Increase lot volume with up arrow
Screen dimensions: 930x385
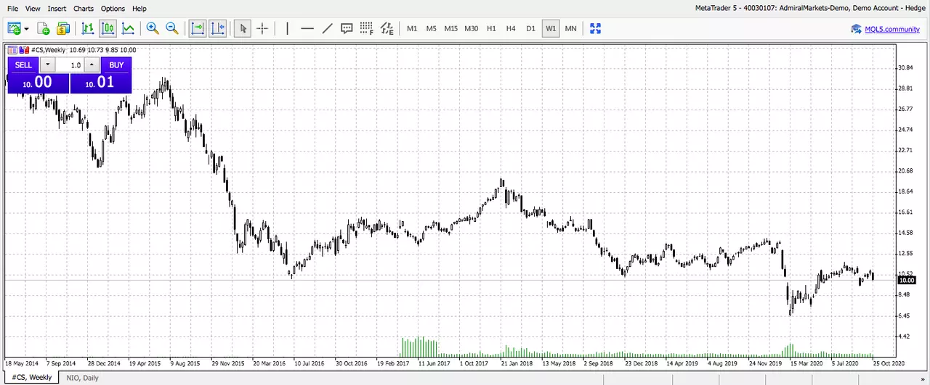click(91, 65)
